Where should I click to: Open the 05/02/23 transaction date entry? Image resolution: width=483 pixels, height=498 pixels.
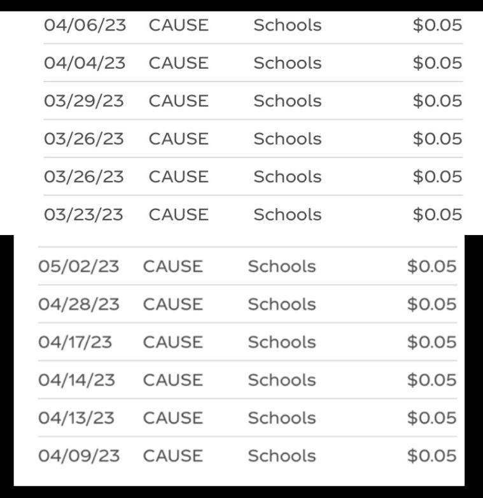point(78,266)
